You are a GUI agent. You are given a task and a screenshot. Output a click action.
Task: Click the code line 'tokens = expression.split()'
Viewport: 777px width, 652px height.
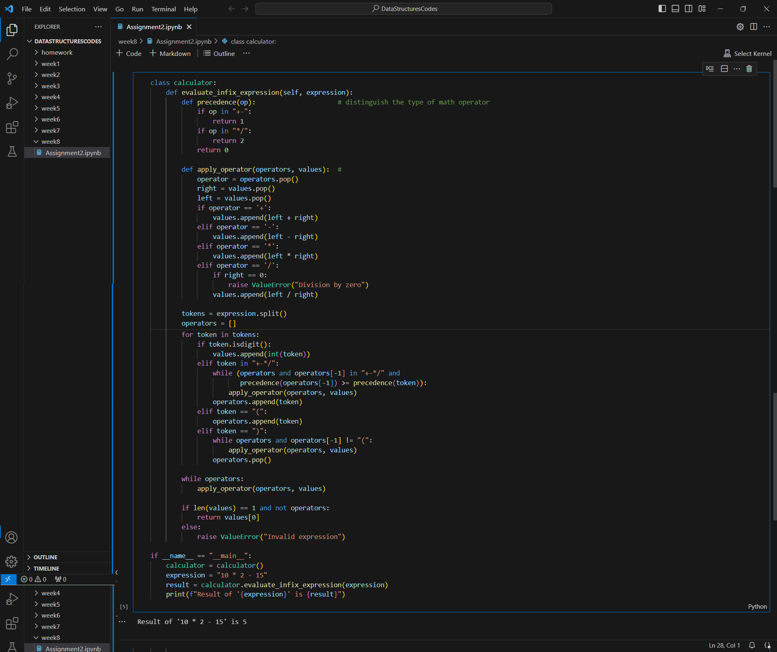tap(234, 313)
